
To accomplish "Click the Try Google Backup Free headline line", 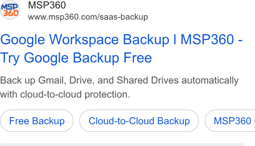I will 76,58.
